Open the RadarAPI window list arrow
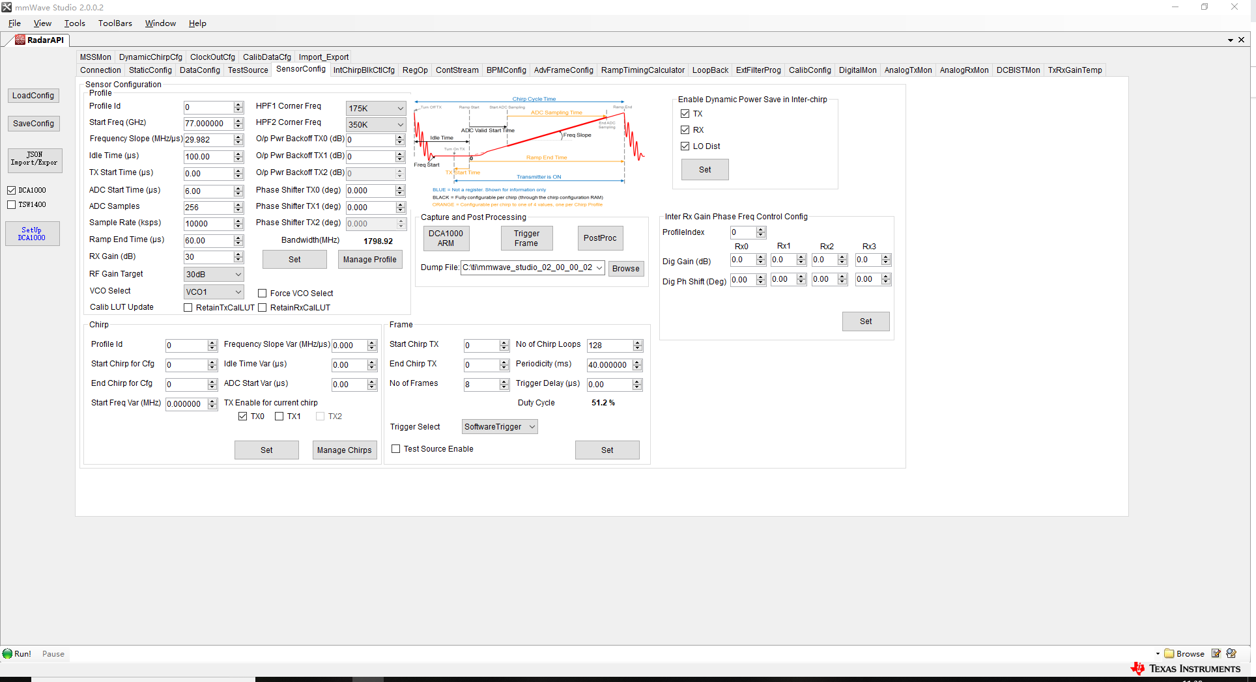1256x682 pixels. 1231,40
